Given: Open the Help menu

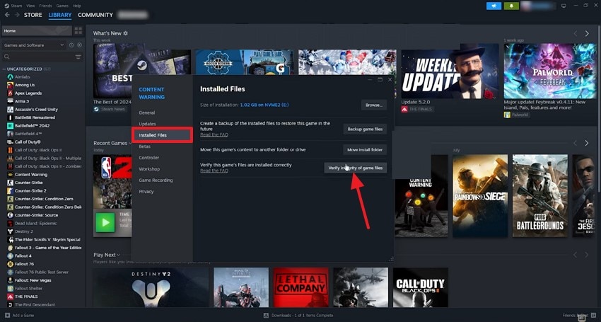Looking at the screenshot, I should coord(76,6).
